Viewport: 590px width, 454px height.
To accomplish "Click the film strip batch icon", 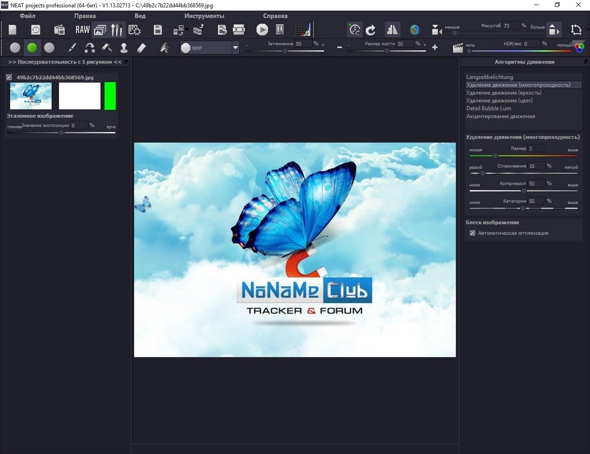I will (x=239, y=30).
